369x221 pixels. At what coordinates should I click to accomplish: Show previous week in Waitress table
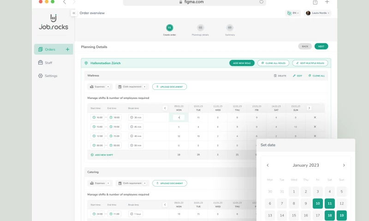point(165,108)
